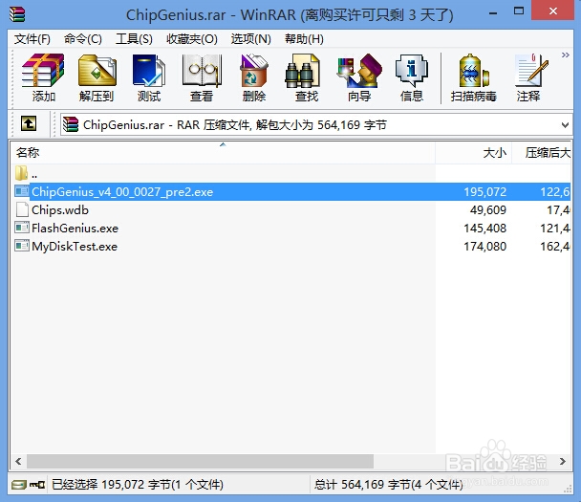Viewport: 581px width, 502px height.
Task: Click size value 49,609
Action: click(488, 210)
